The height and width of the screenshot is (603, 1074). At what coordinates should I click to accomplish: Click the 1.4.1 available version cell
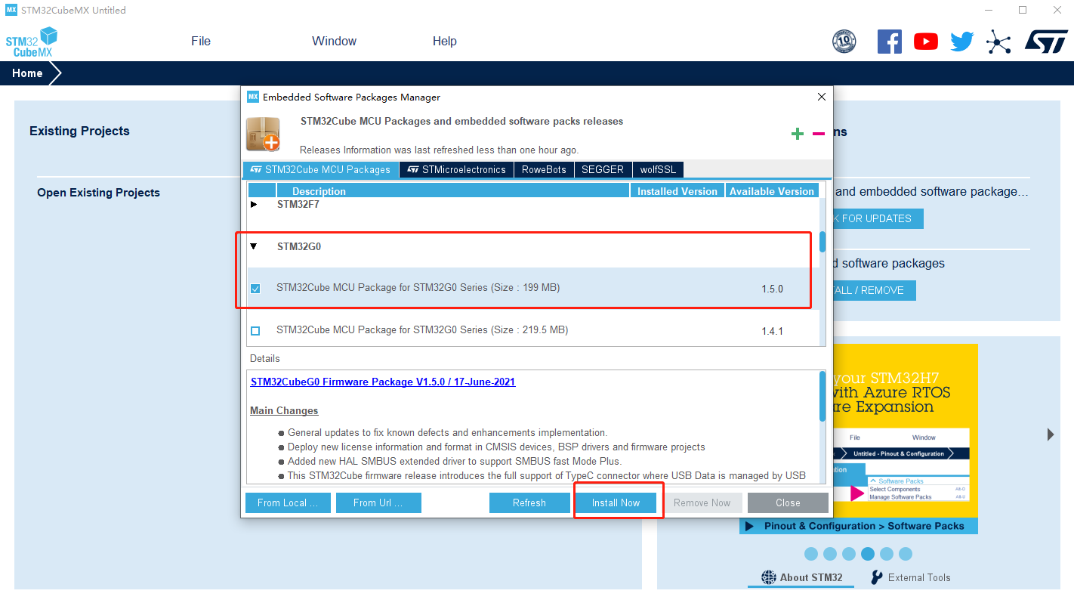coord(773,331)
